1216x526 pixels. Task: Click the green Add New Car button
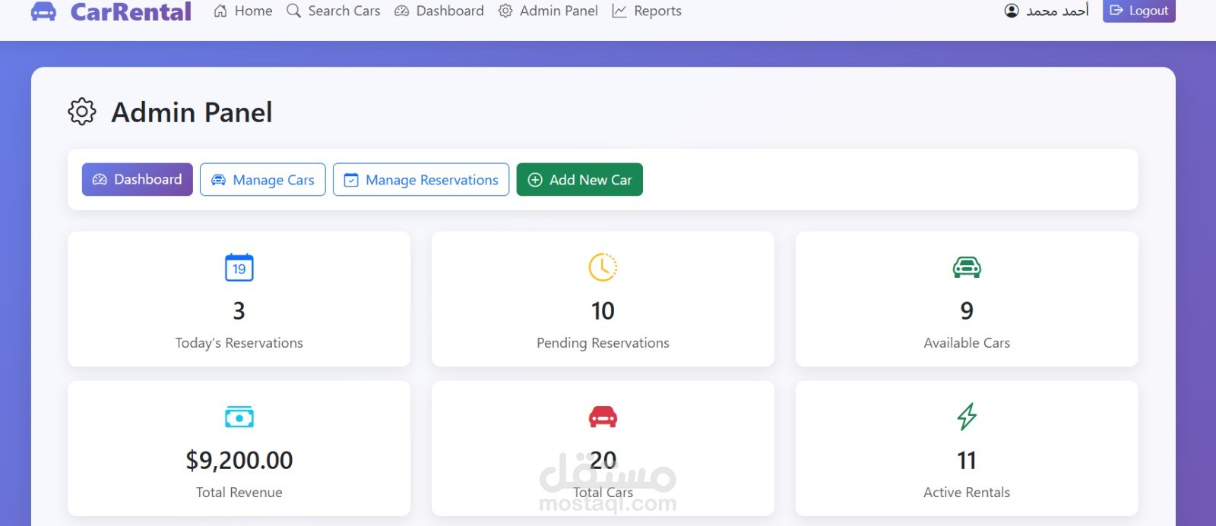coord(580,180)
